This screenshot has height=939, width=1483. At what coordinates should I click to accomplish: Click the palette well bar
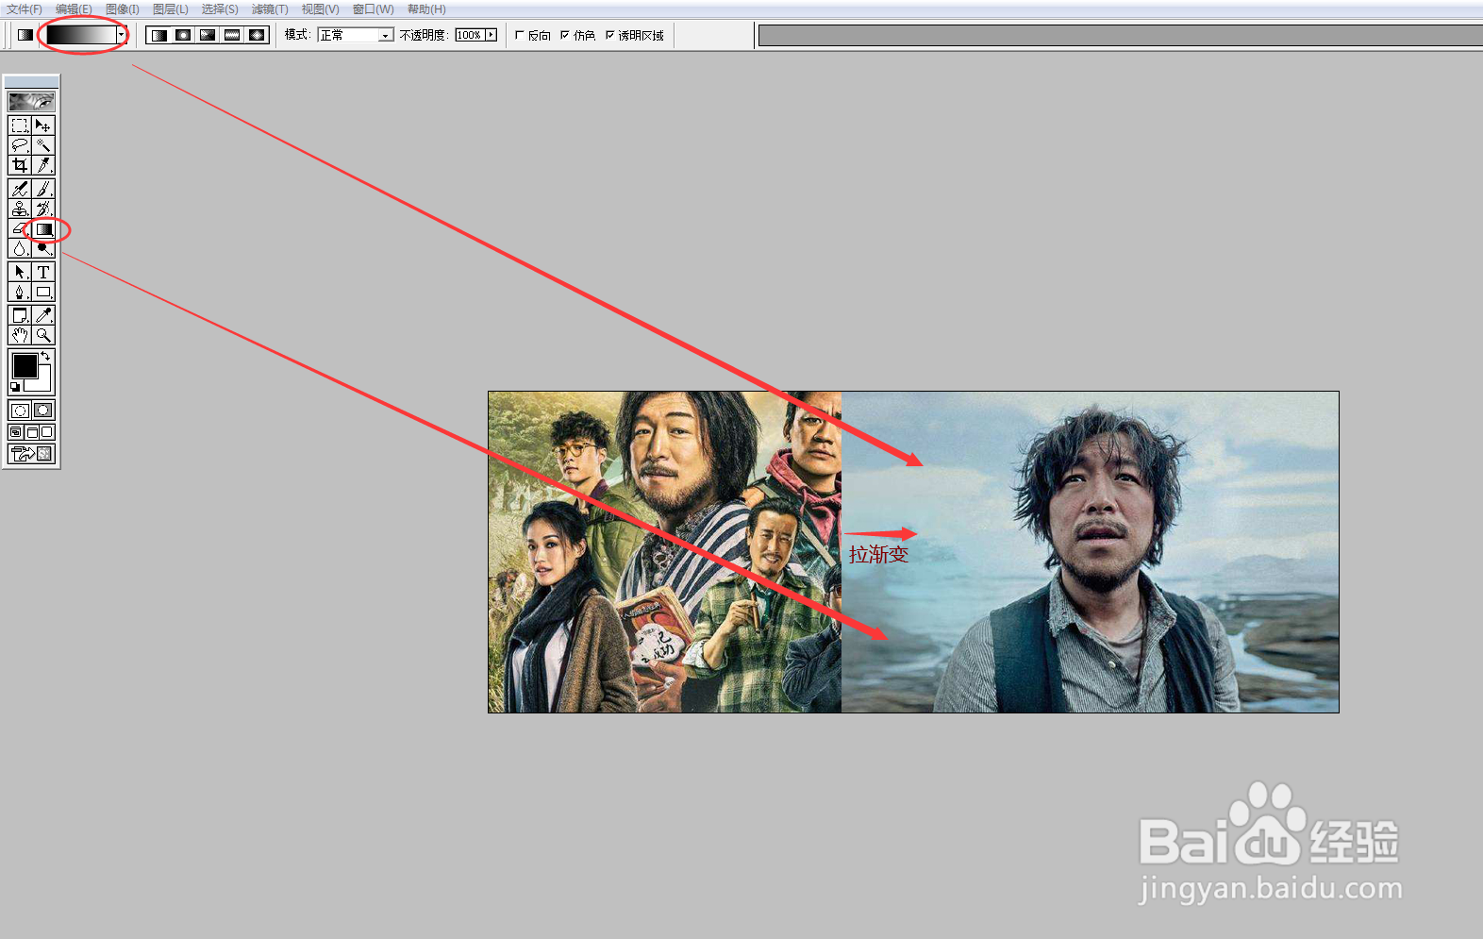click(x=1121, y=35)
